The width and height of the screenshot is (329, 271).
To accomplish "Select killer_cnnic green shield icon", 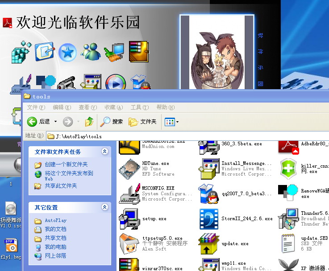I will [x=288, y=169].
